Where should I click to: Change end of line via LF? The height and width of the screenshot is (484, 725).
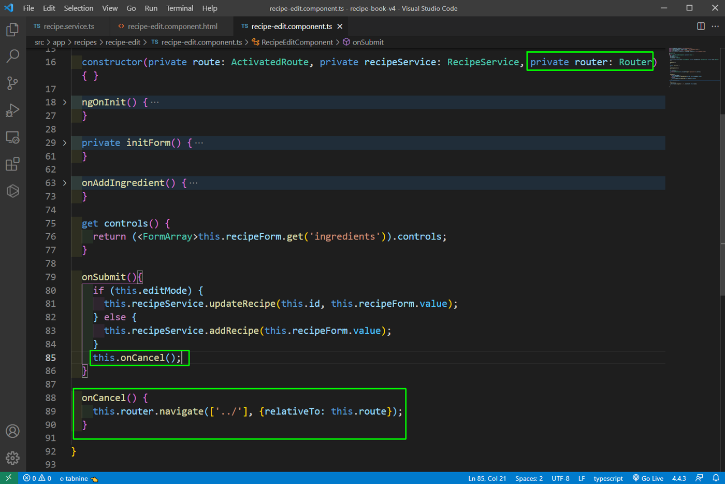[x=582, y=478]
